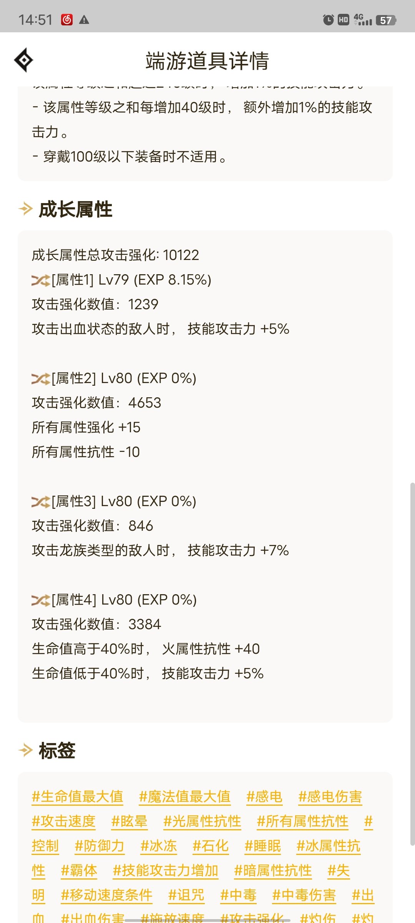Screen dimensions: 415x923
Task: Tap the battery indicator showing 57
Action: [x=386, y=20]
